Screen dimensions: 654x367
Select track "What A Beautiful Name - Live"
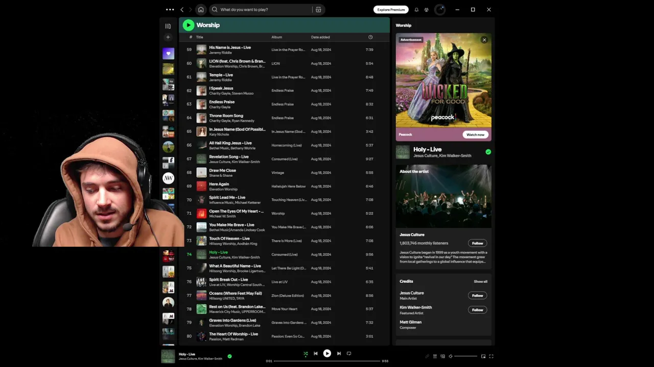(235, 266)
